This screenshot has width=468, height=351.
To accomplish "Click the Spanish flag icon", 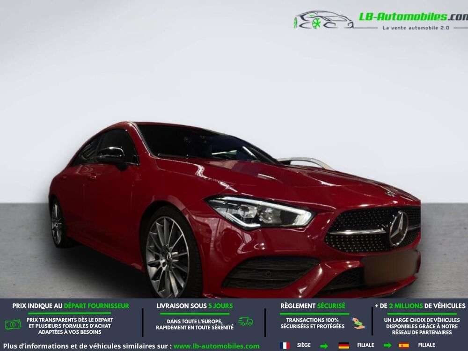I will [x=404, y=346].
